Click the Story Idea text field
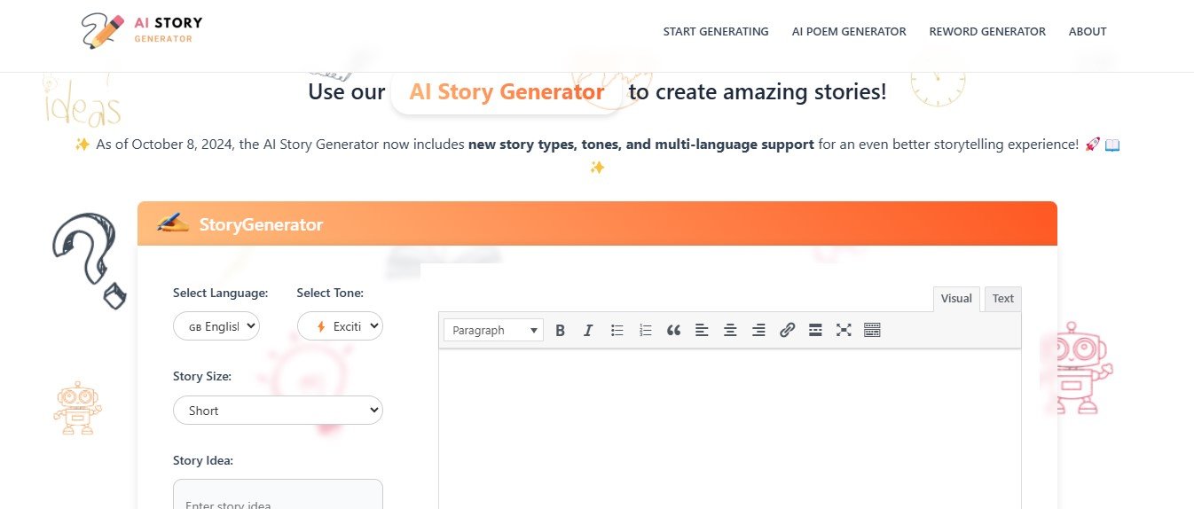The image size is (1194, 509). coord(278,497)
